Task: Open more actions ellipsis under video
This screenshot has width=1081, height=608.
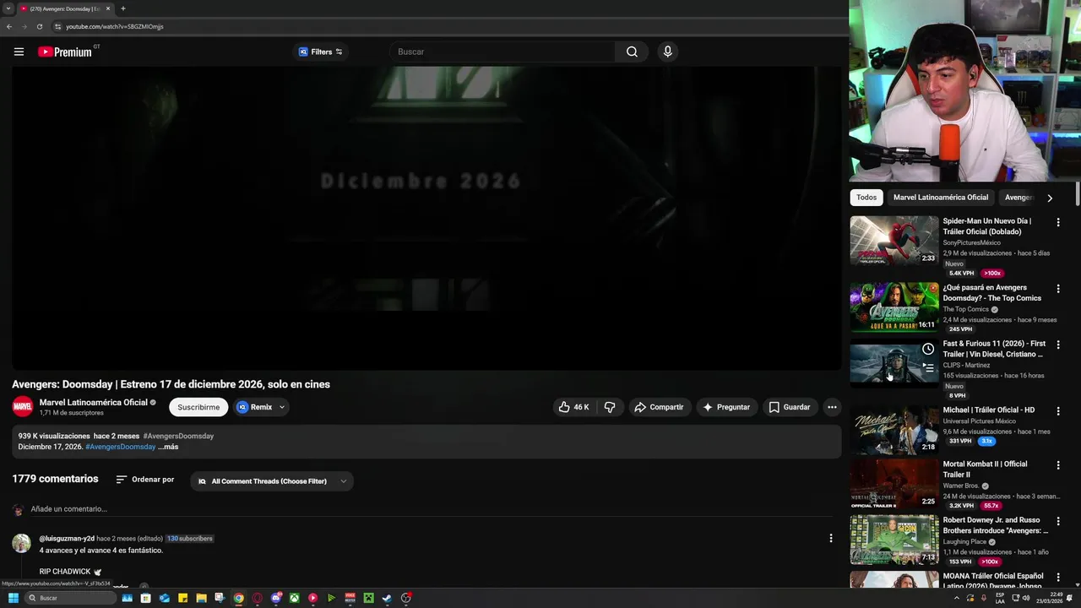Action: click(832, 407)
